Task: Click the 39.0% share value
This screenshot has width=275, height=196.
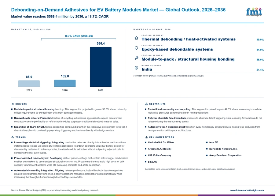Action: coord(260,40)
